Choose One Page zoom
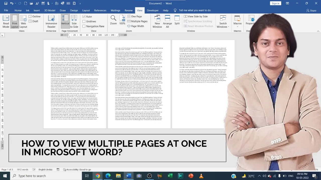 pyautogui.click(x=134, y=16)
